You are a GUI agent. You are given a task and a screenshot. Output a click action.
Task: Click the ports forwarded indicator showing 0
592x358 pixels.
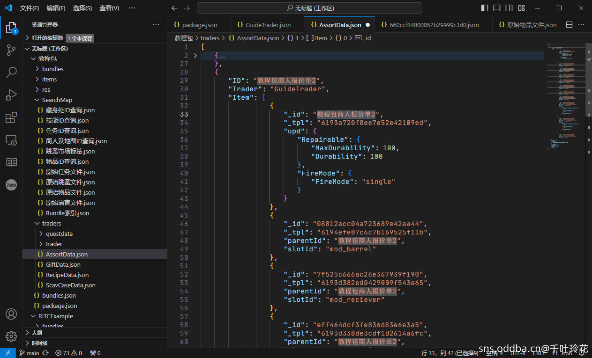(95, 353)
